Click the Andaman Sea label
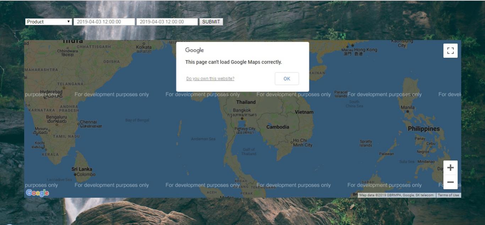The width and height of the screenshot is (485, 225). coord(203,139)
